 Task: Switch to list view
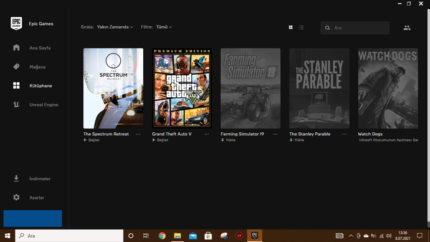301,27
